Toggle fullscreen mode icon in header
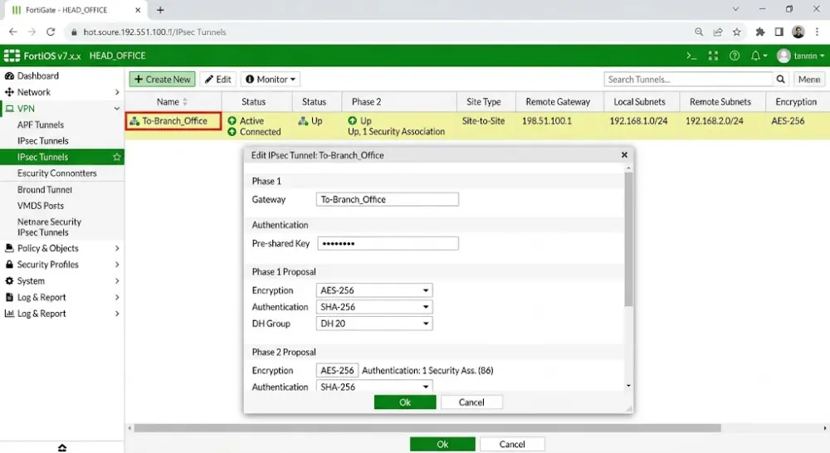The image size is (830, 453). click(713, 56)
